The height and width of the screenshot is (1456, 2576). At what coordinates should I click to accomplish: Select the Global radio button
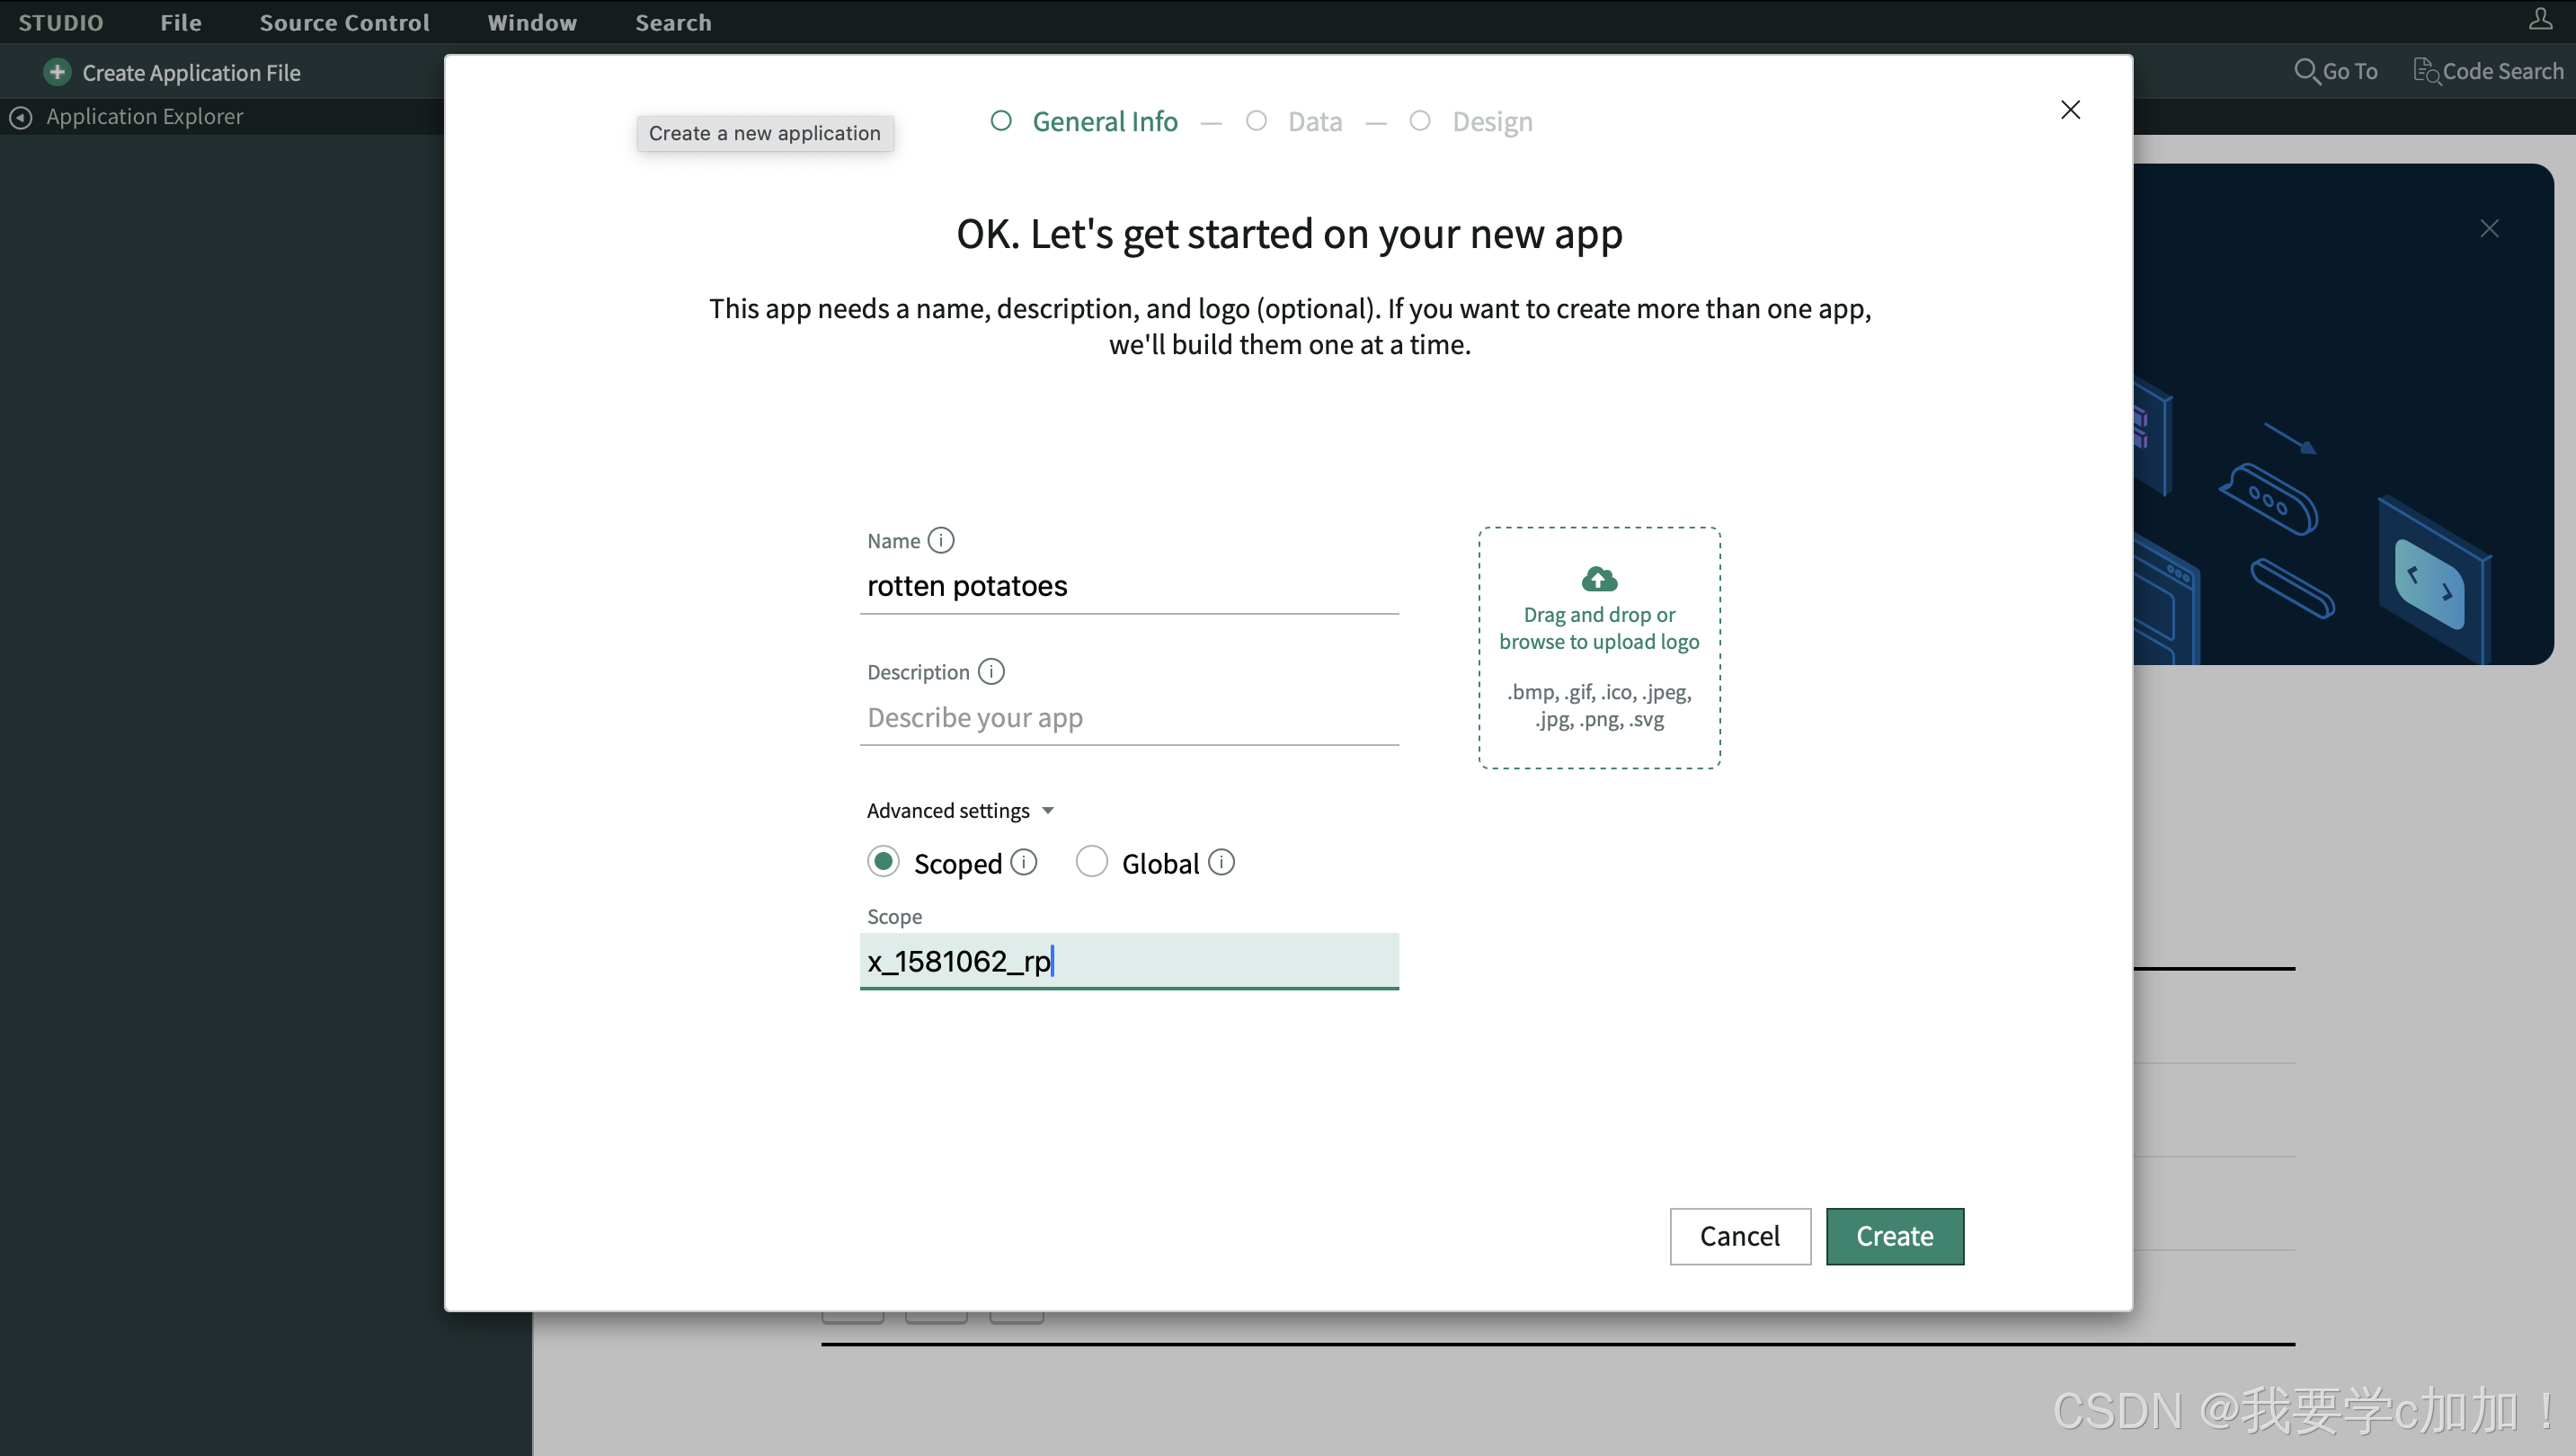coord(1091,862)
